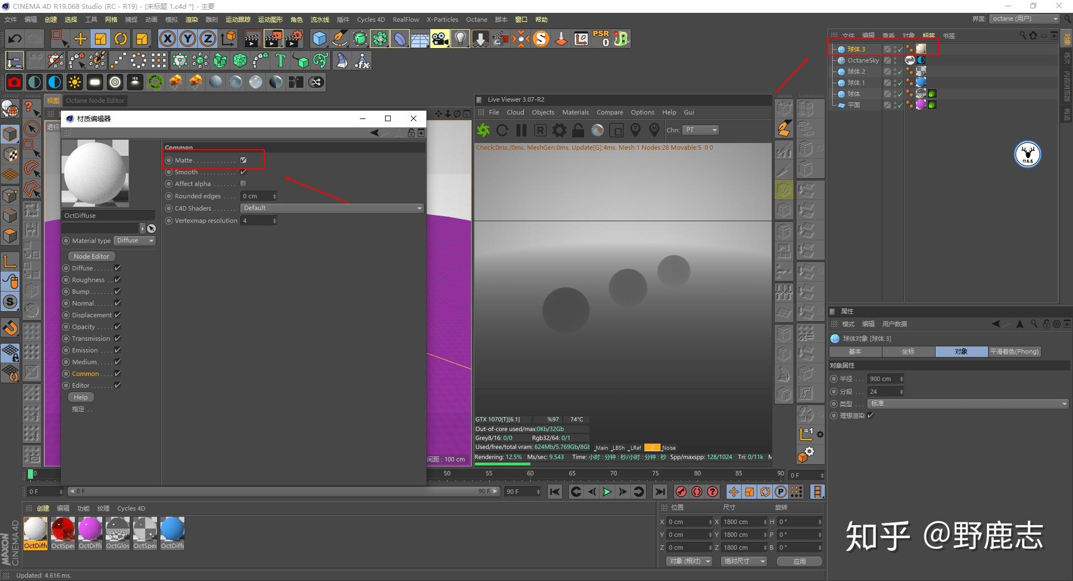Image resolution: width=1073 pixels, height=581 pixels.
Task: Expand the C4D Shaders Default dropdown
Action: (332, 208)
